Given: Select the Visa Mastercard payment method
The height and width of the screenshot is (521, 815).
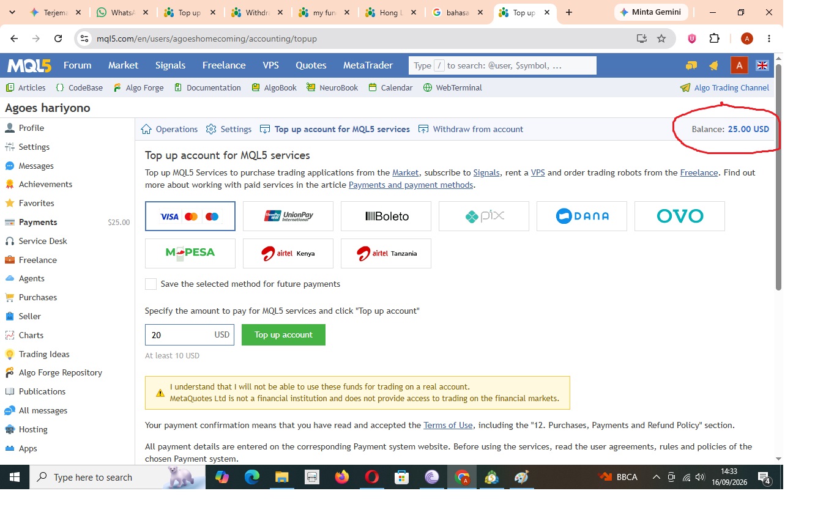Looking at the screenshot, I should coord(190,216).
